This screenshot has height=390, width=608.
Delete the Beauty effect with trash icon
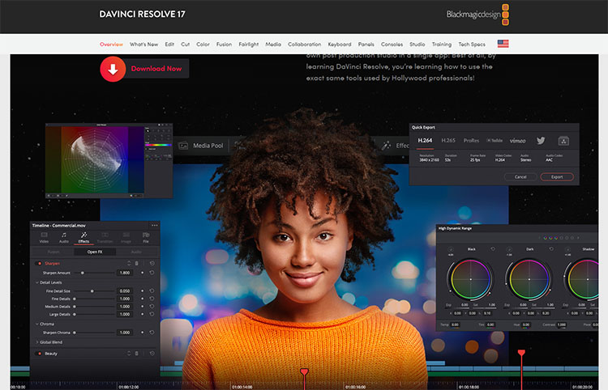(136, 354)
